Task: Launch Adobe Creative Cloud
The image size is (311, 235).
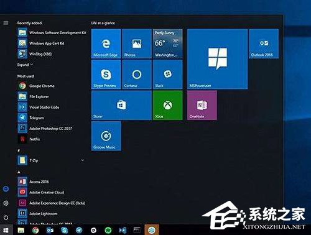Action: pyautogui.click(x=52, y=192)
